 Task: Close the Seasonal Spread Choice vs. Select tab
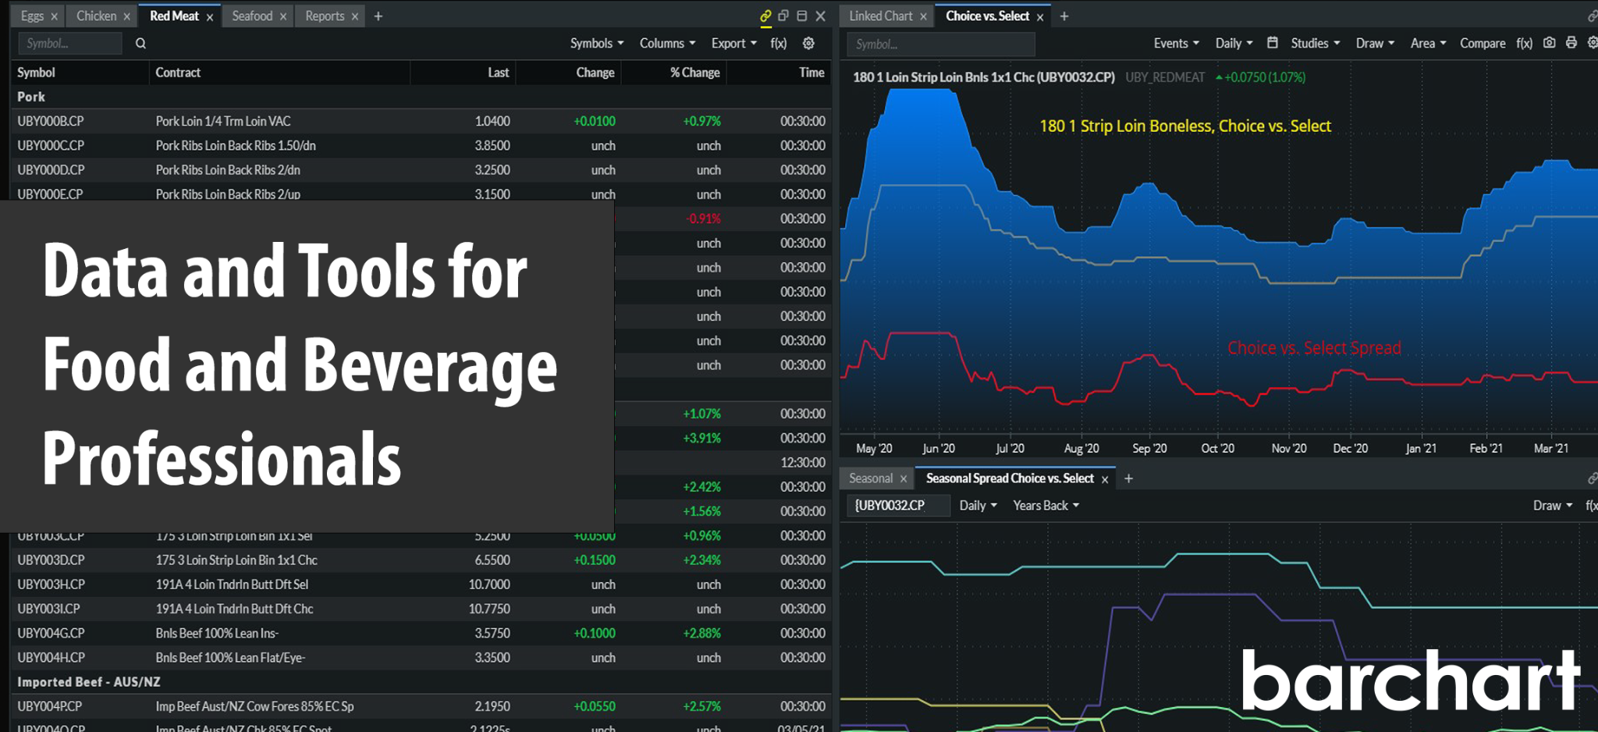pyautogui.click(x=1105, y=479)
